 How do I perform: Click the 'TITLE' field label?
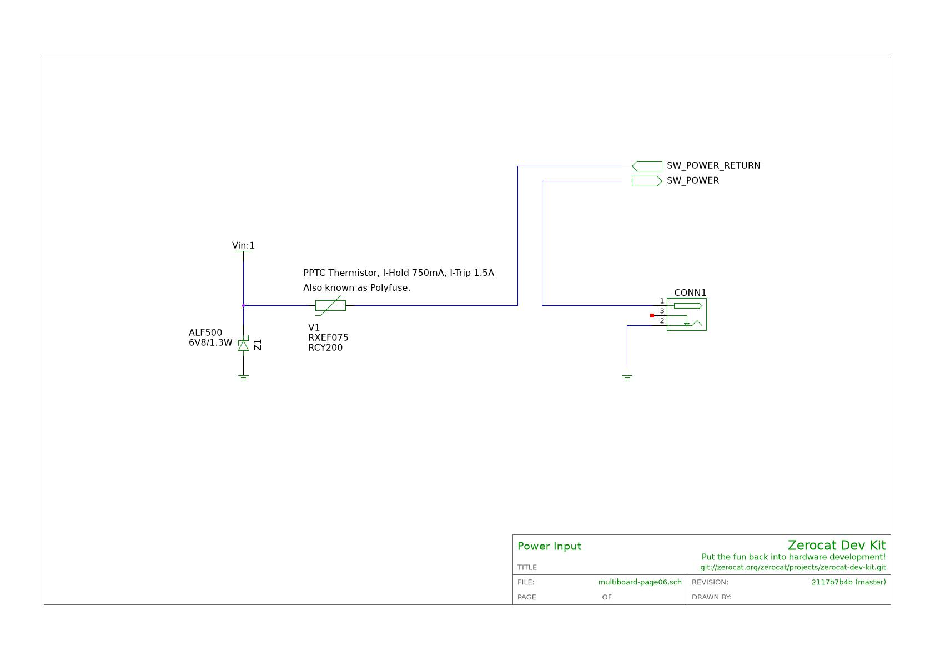coord(527,567)
